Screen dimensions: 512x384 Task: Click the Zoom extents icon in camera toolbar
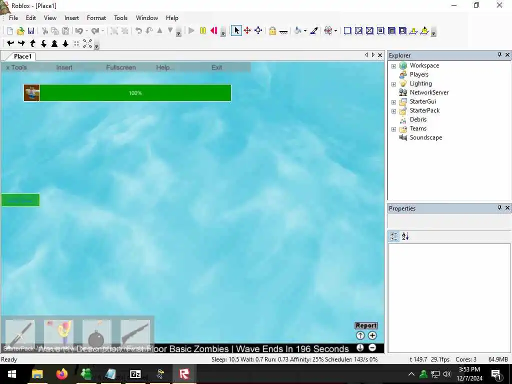pyautogui.click(x=87, y=43)
